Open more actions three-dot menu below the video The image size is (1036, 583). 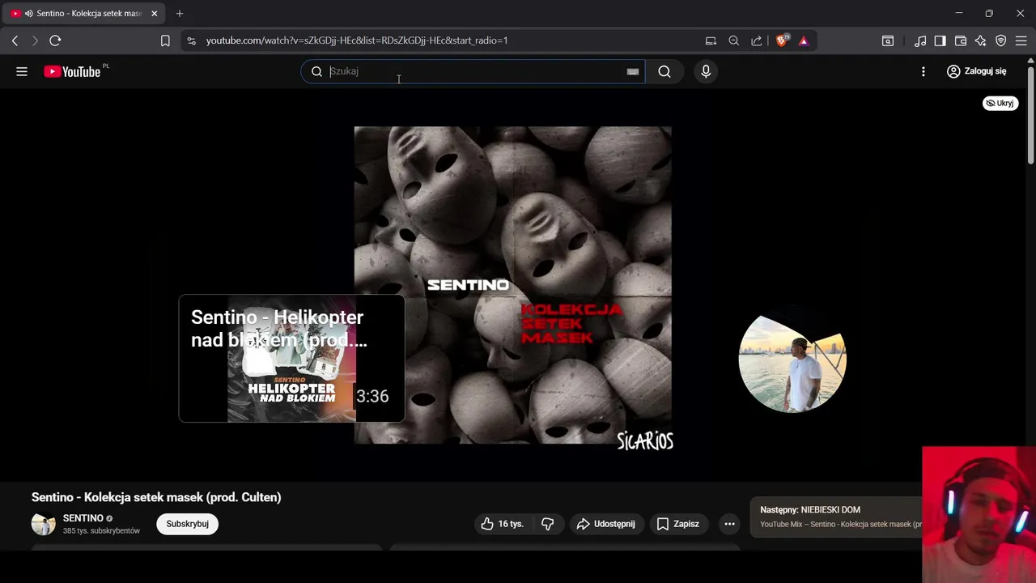pyautogui.click(x=729, y=524)
